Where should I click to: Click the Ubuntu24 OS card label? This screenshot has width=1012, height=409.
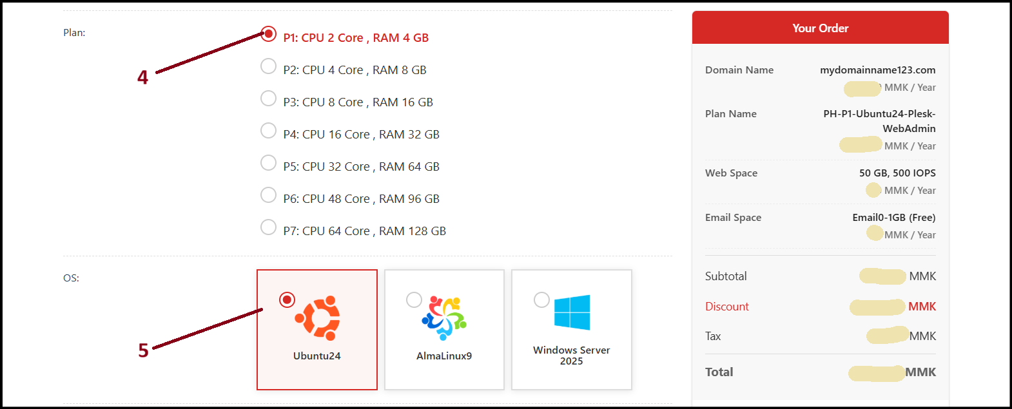317,356
